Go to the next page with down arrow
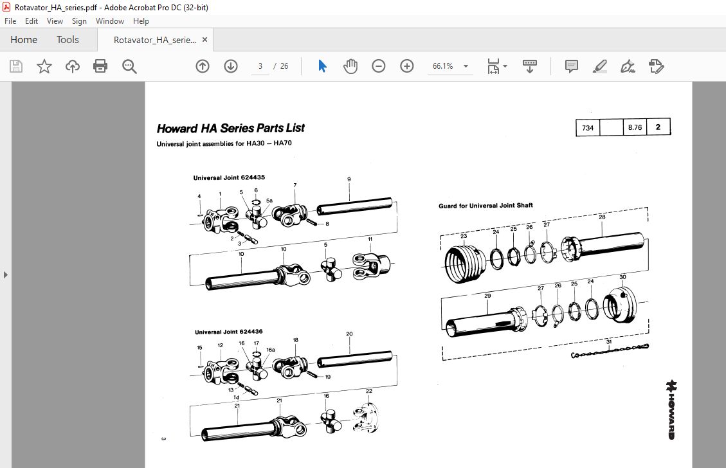This screenshot has height=468, width=726. [x=230, y=66]
